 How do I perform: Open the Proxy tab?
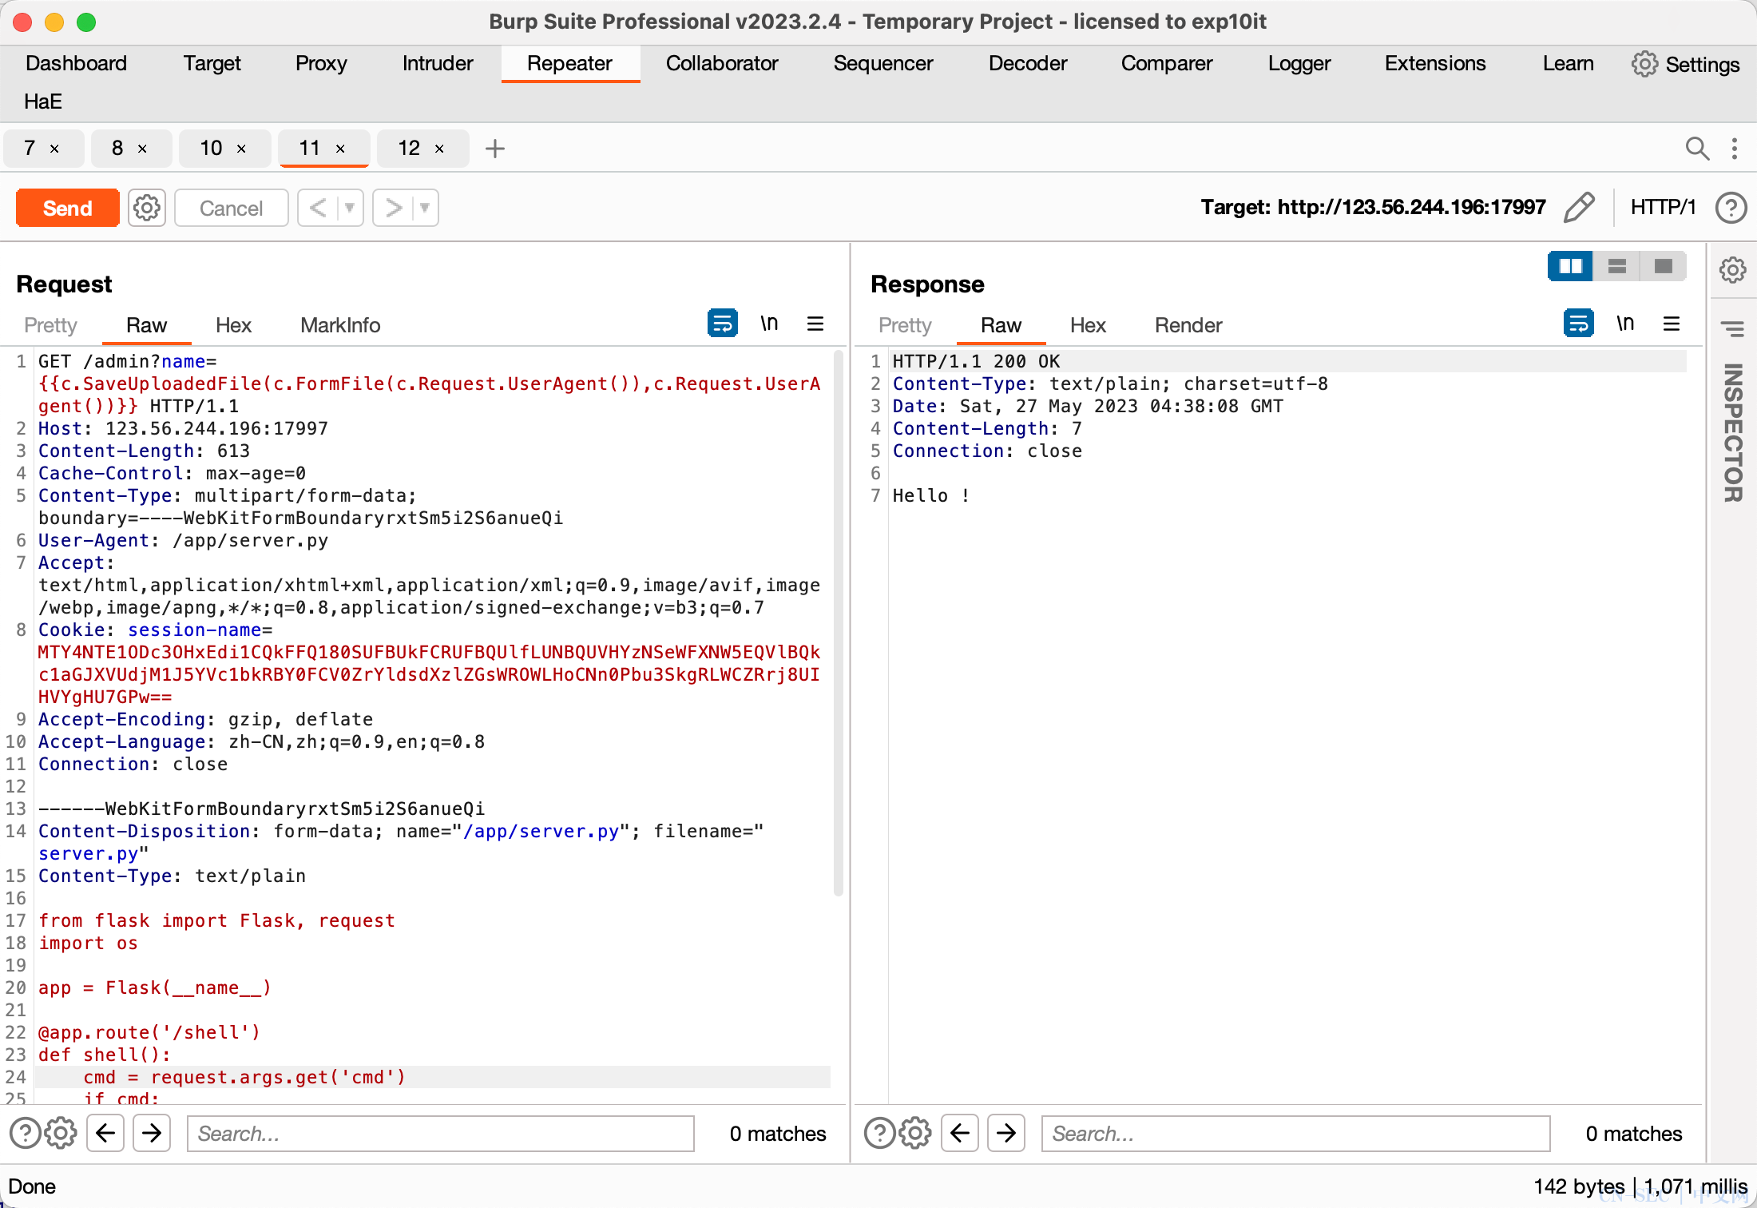(x=321, y=63)
